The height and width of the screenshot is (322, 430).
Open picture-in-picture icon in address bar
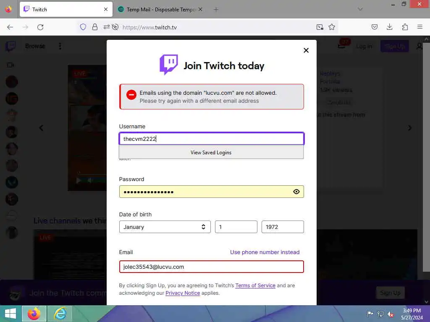pyautogui.click(x=320, y=27)
